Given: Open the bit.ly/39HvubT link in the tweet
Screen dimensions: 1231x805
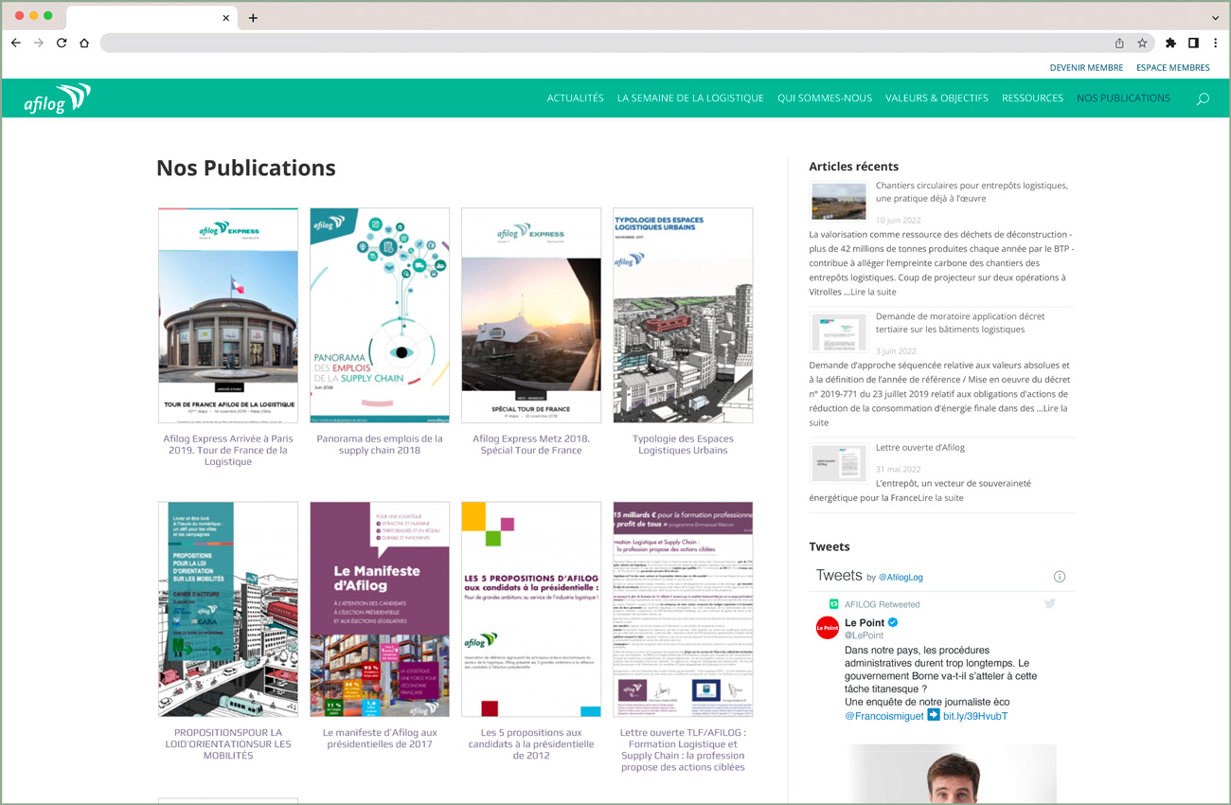Looking at the screenshot, I should pos(975,716).
